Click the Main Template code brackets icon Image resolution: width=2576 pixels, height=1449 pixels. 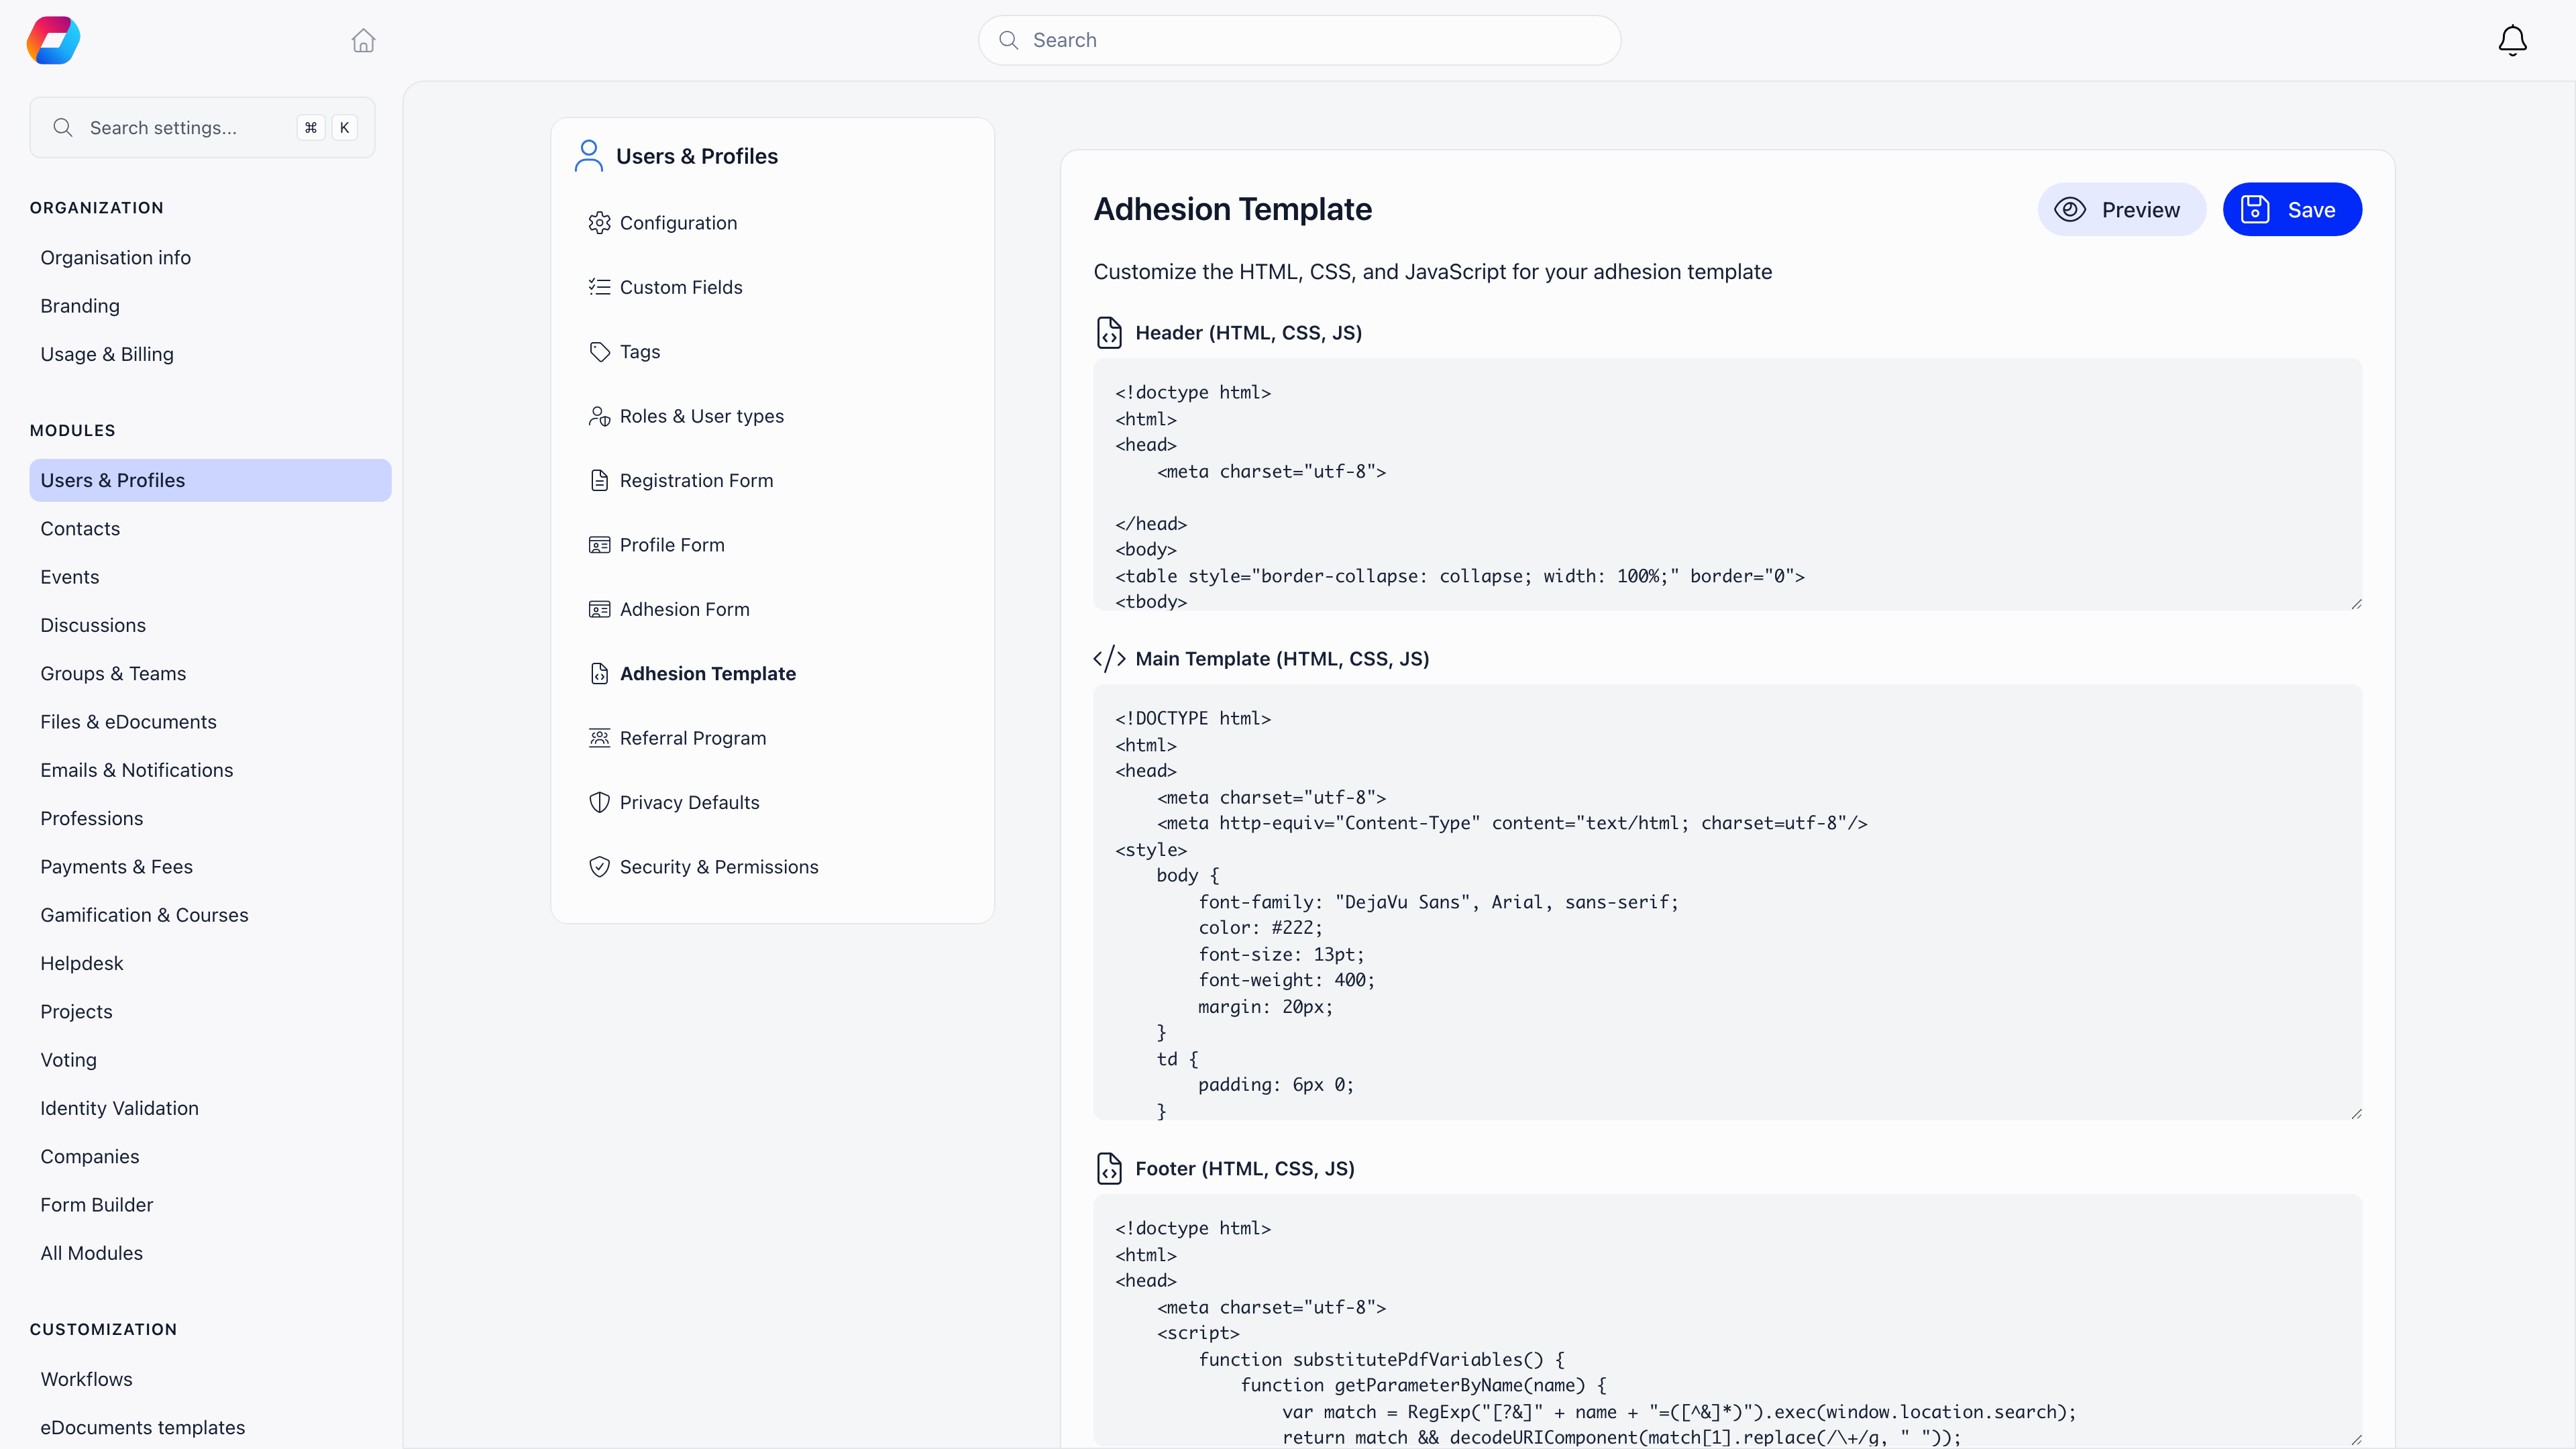(x=1109, y=659)
